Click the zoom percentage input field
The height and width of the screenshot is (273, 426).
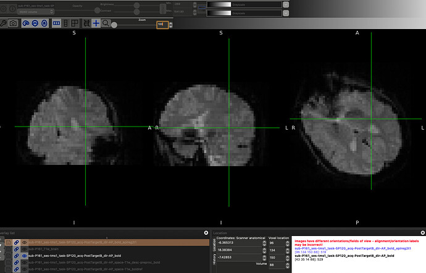click(x=161, y=24)
